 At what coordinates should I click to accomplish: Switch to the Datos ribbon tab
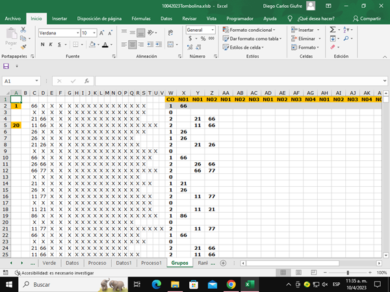tap(166, 19)
